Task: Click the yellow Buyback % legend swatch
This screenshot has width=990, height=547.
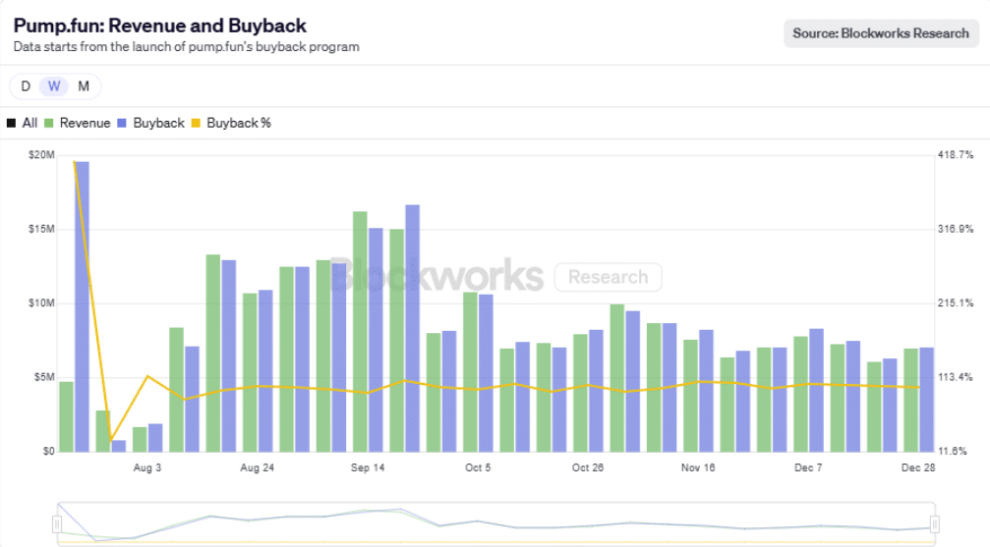Action: [x=196, y=123]
